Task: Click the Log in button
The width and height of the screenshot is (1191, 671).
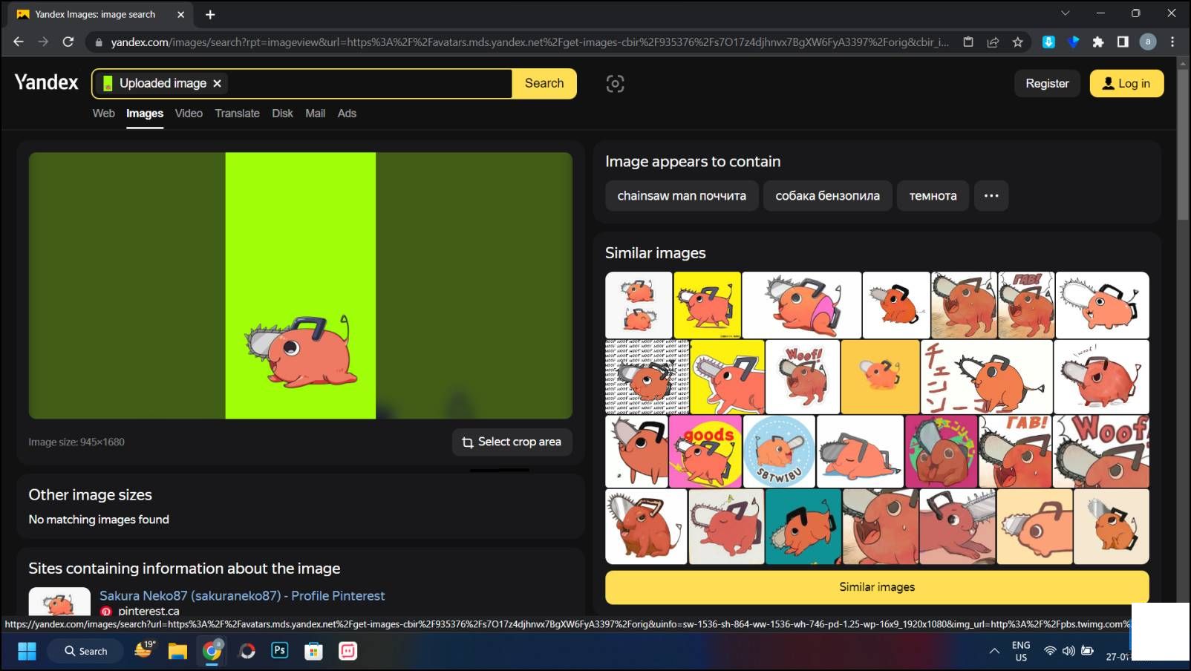Action: coord(1126,83)
